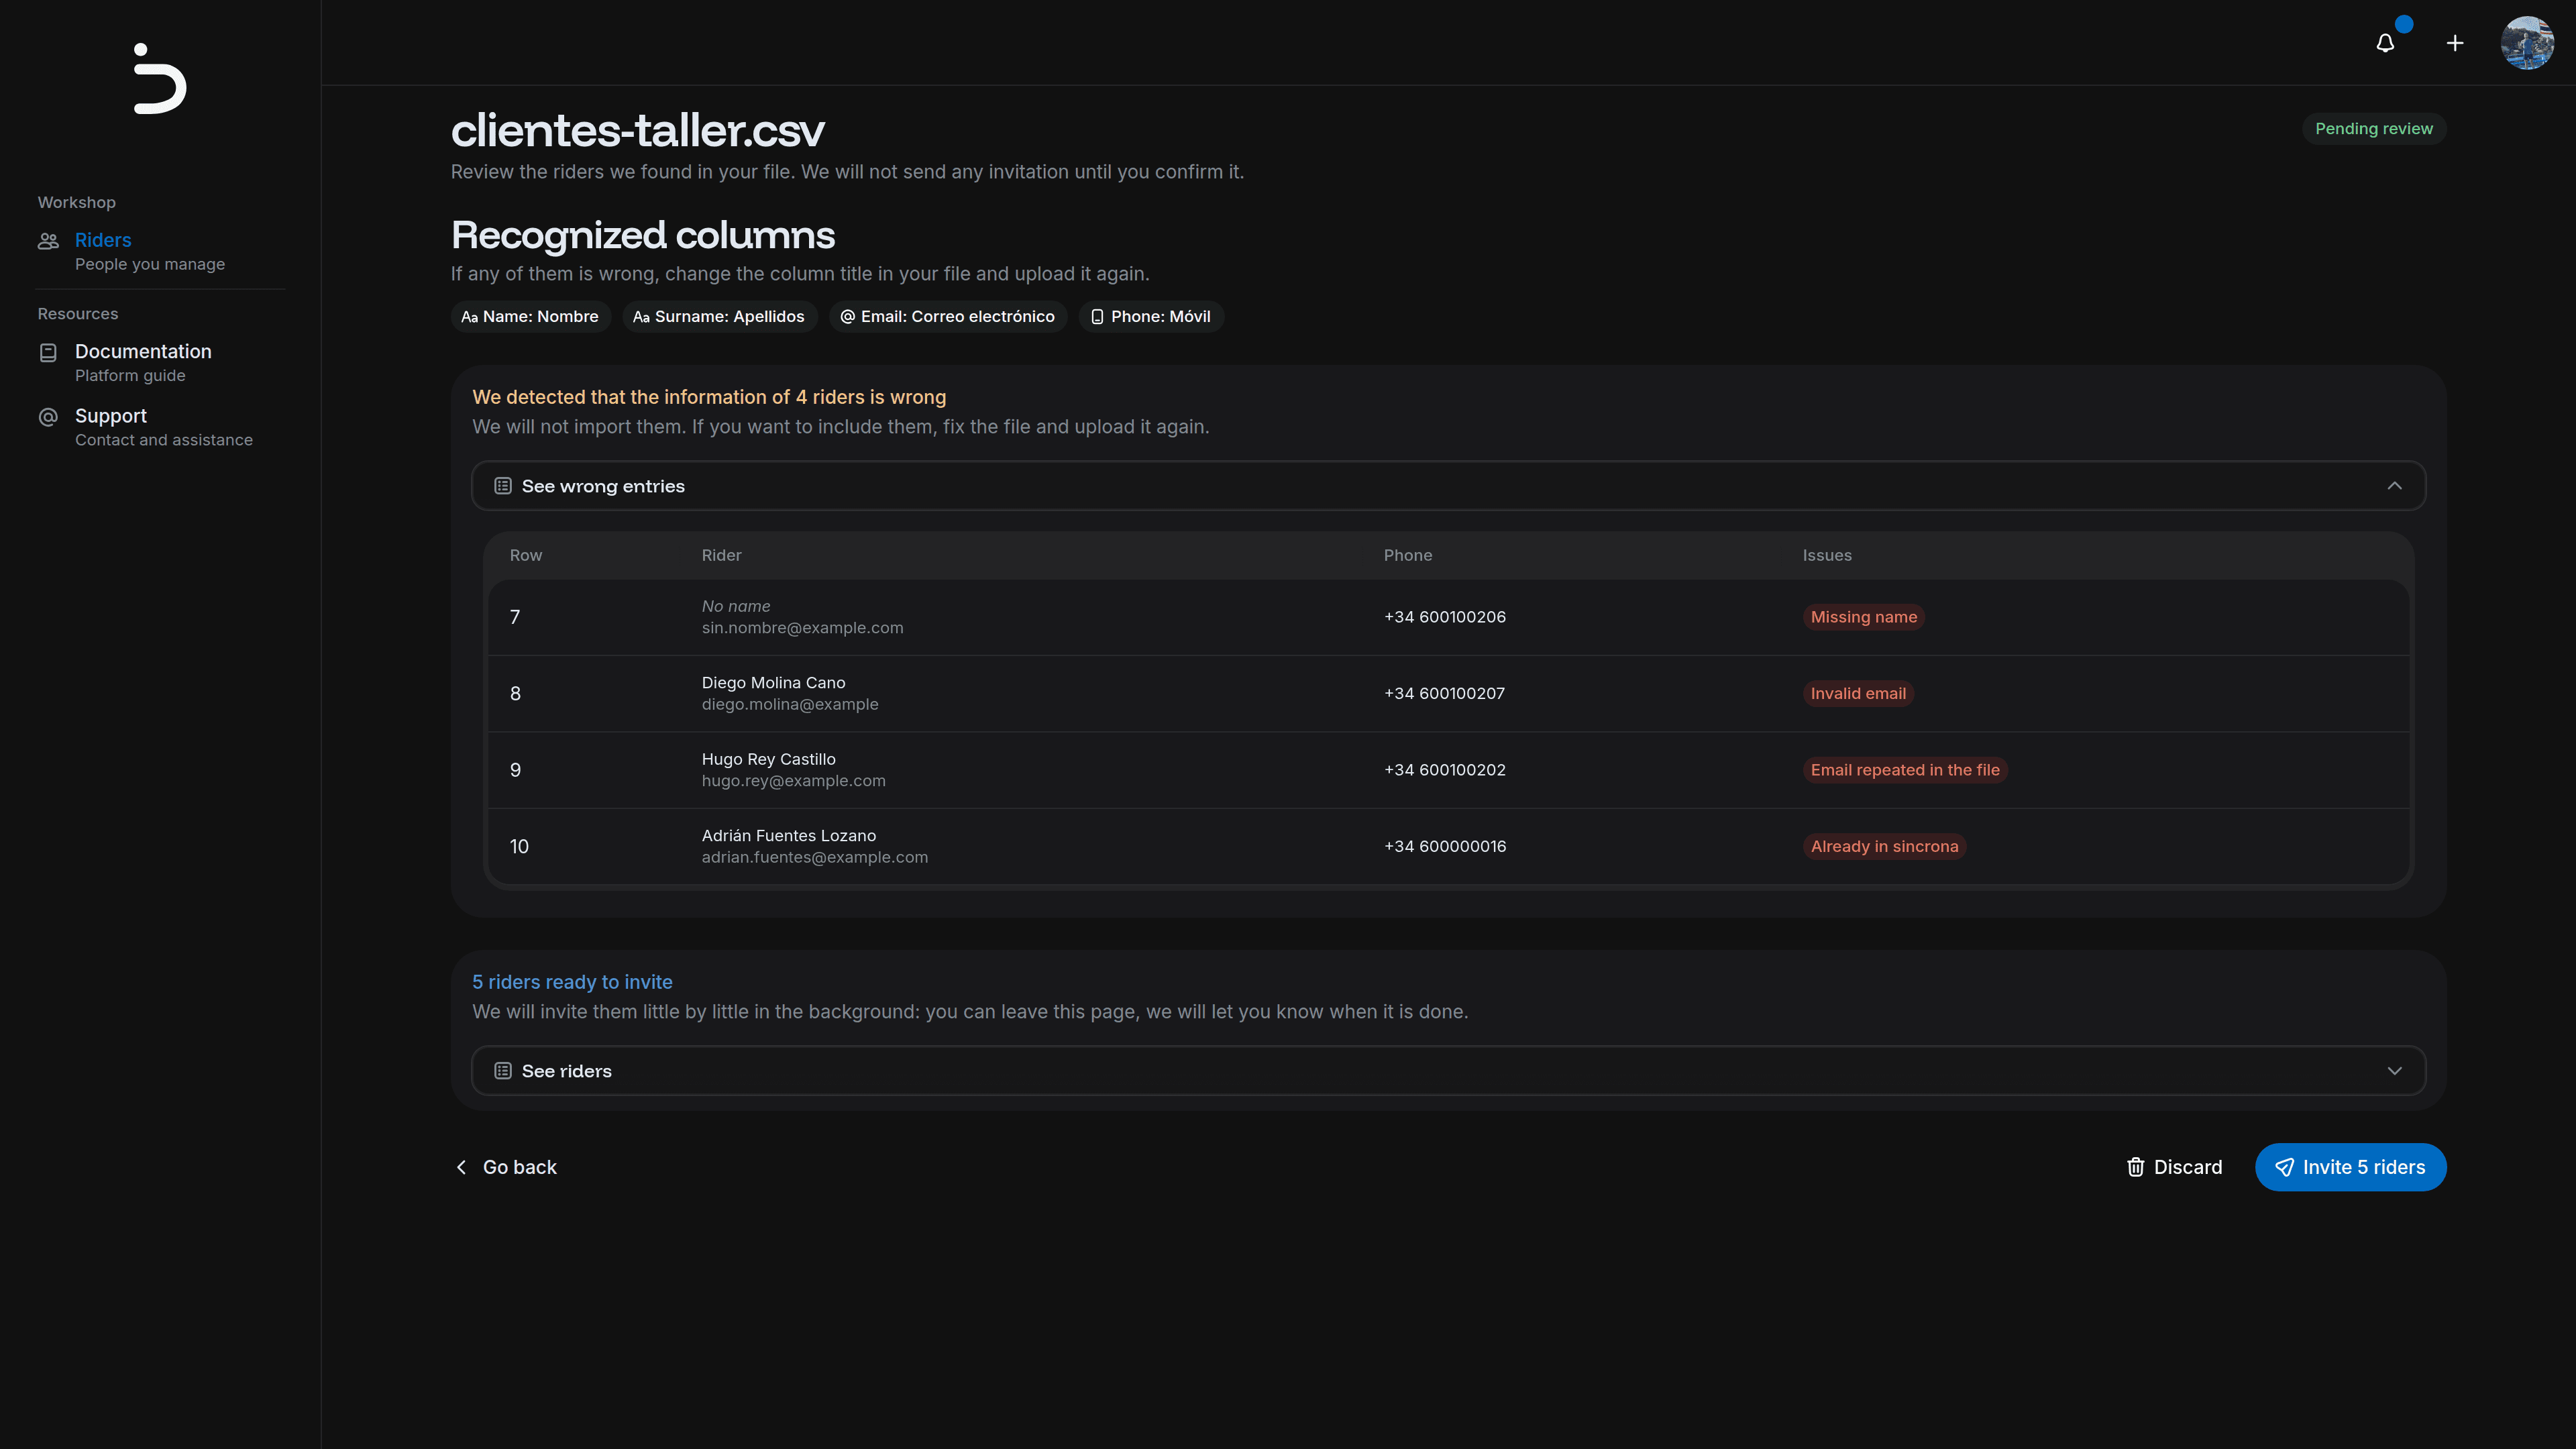Open Riders in the sidebar
The height and width of the screenshot is (1449, 2576).
pyautogui.click(x=160, y=251)
